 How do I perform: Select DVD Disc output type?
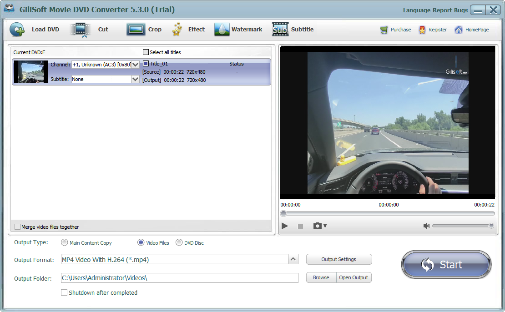tap(179, 242)
